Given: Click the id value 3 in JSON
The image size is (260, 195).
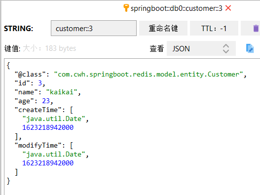Looking at the screenshot, I should (40, 83).
